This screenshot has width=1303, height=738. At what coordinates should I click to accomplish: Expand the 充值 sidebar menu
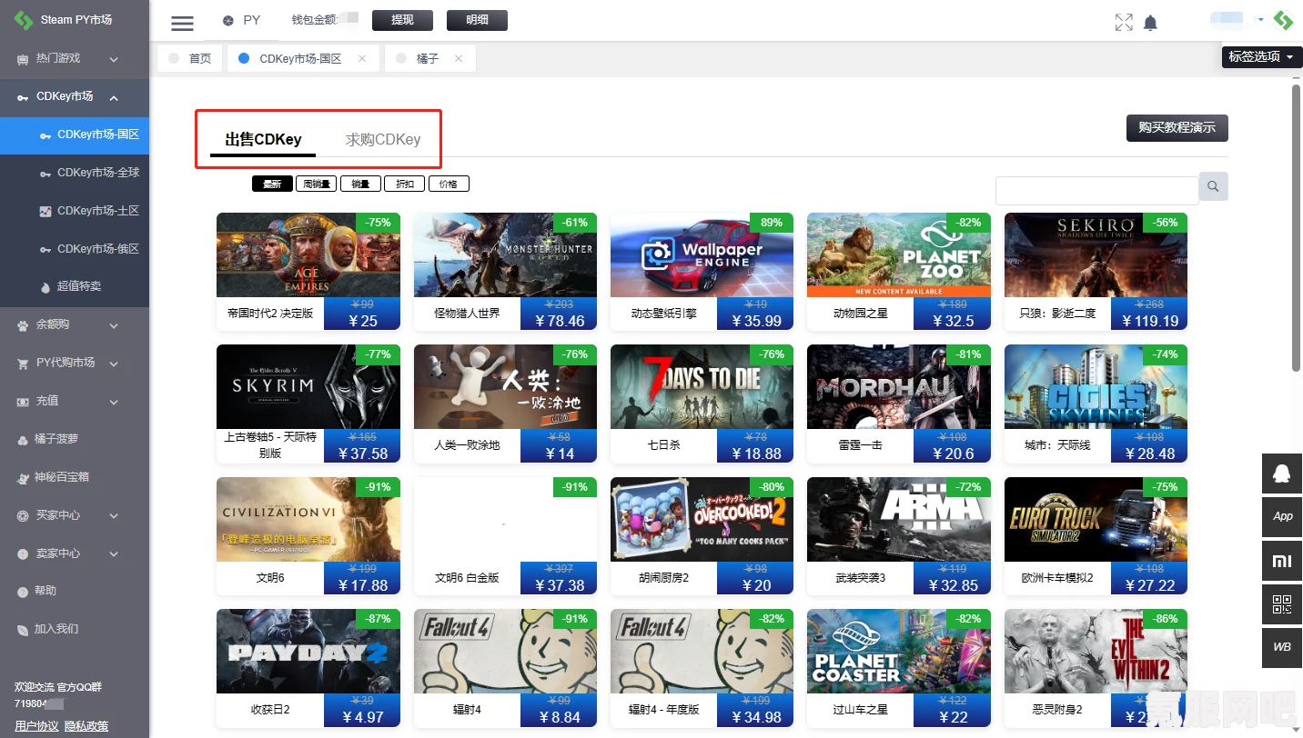(75, 402)
